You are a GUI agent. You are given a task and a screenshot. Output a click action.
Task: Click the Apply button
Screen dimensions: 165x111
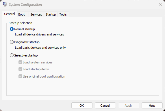129,106
